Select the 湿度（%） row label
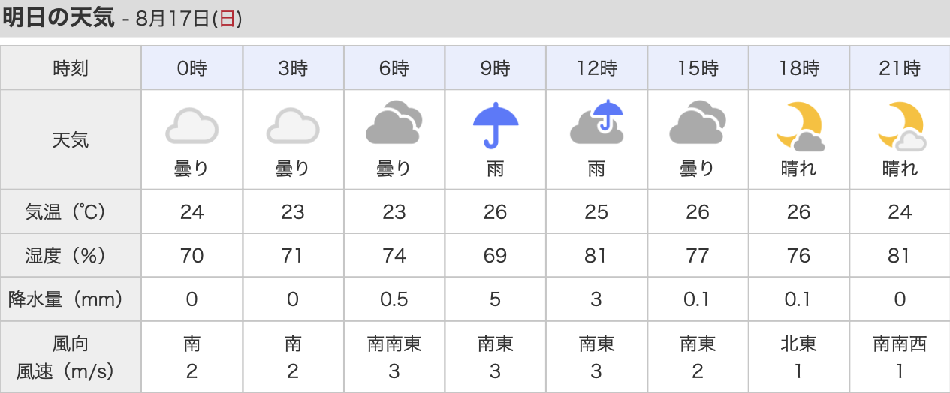Image resolution: width=950 pixels, height=393 pixels. 71,256
